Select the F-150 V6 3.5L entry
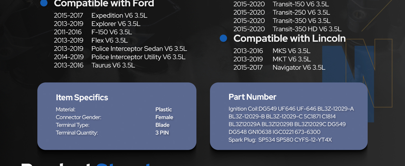Image resolution: width=405 pixels, height=166 pixels. click(111, 32)
